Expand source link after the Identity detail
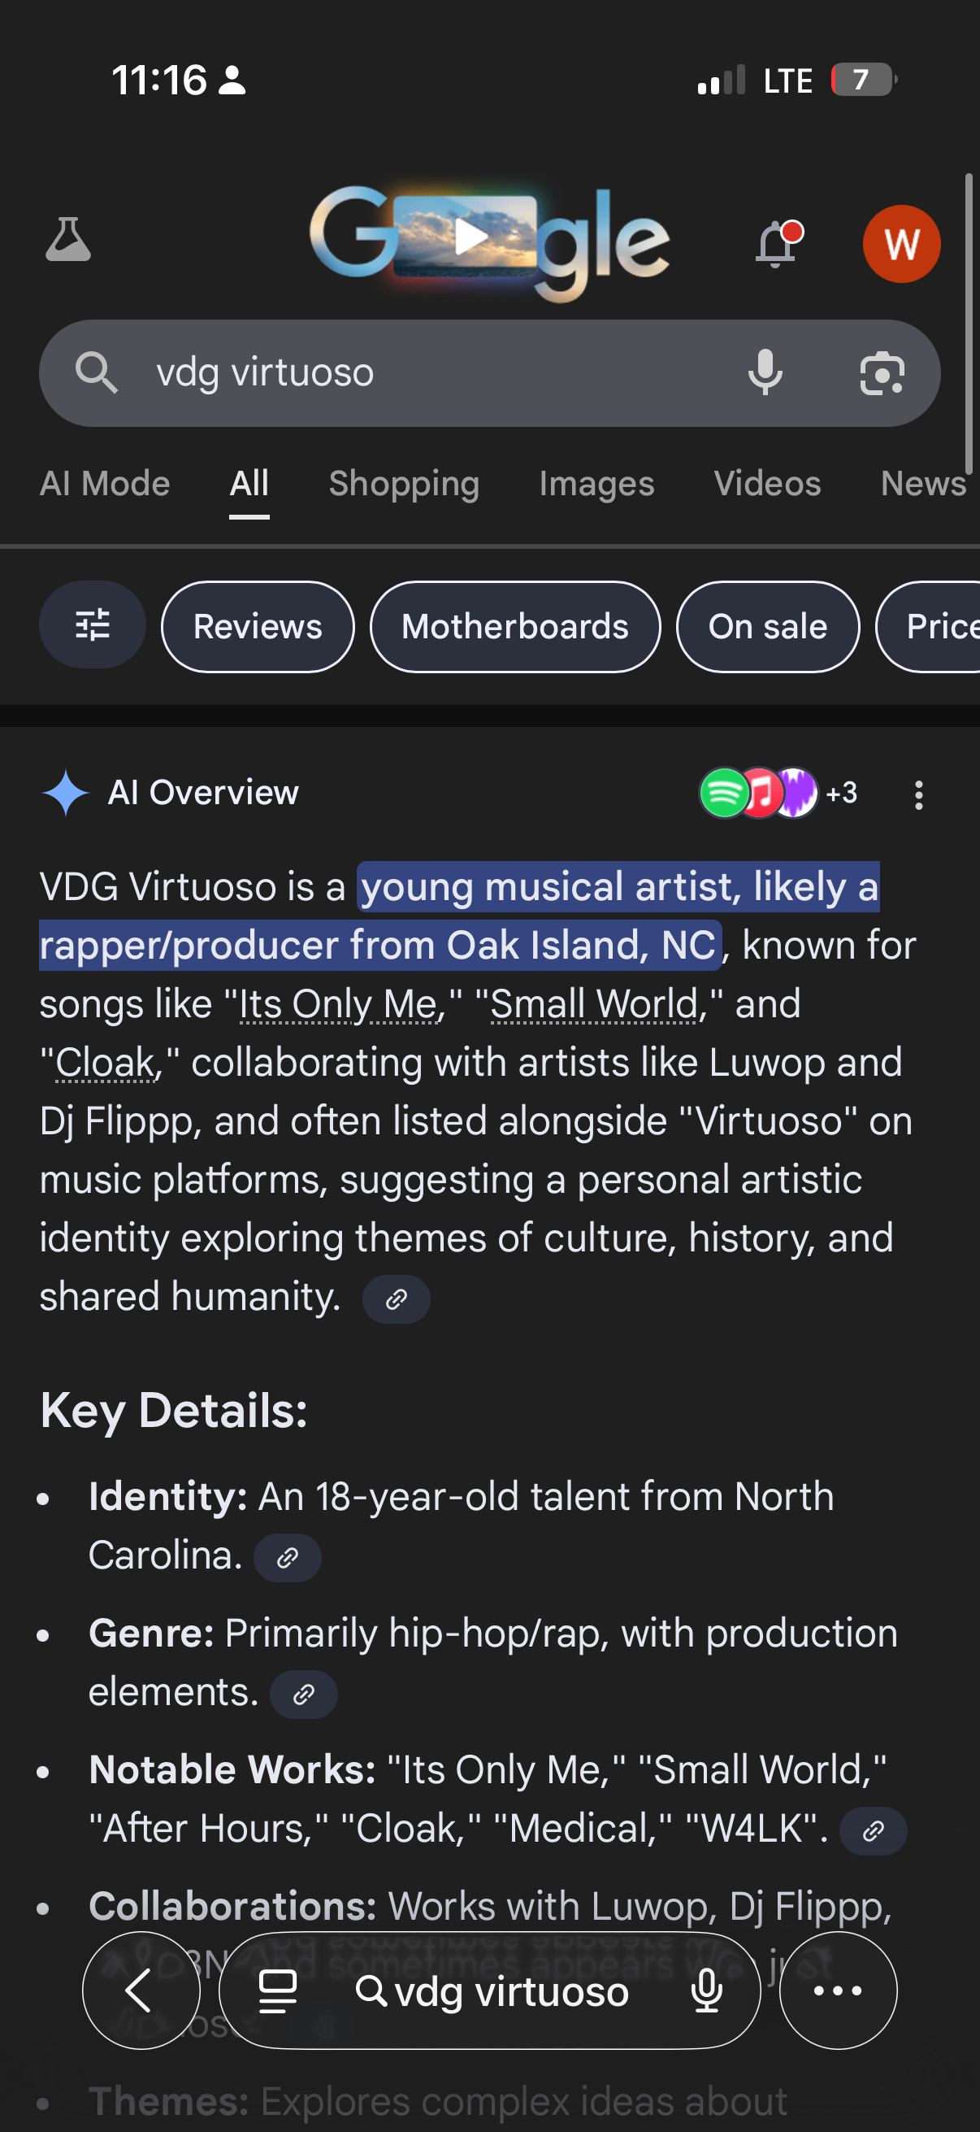 pyautogui.click(x=287, y=1559)
